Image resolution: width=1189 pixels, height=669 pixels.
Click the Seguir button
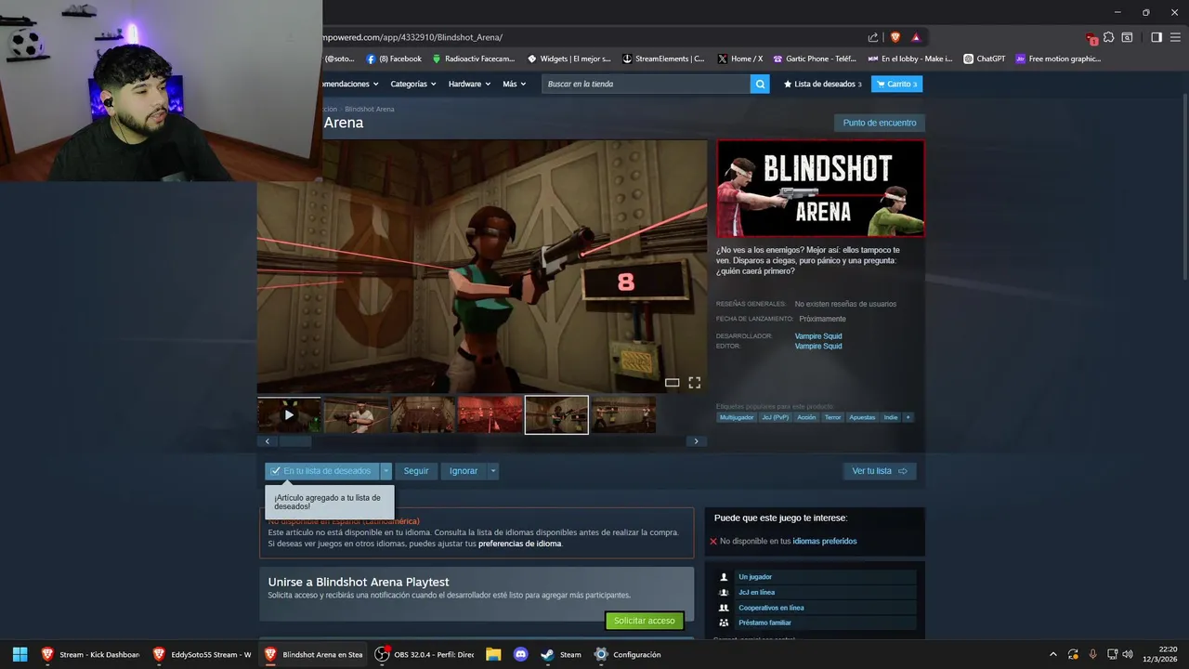pos(416,471)
